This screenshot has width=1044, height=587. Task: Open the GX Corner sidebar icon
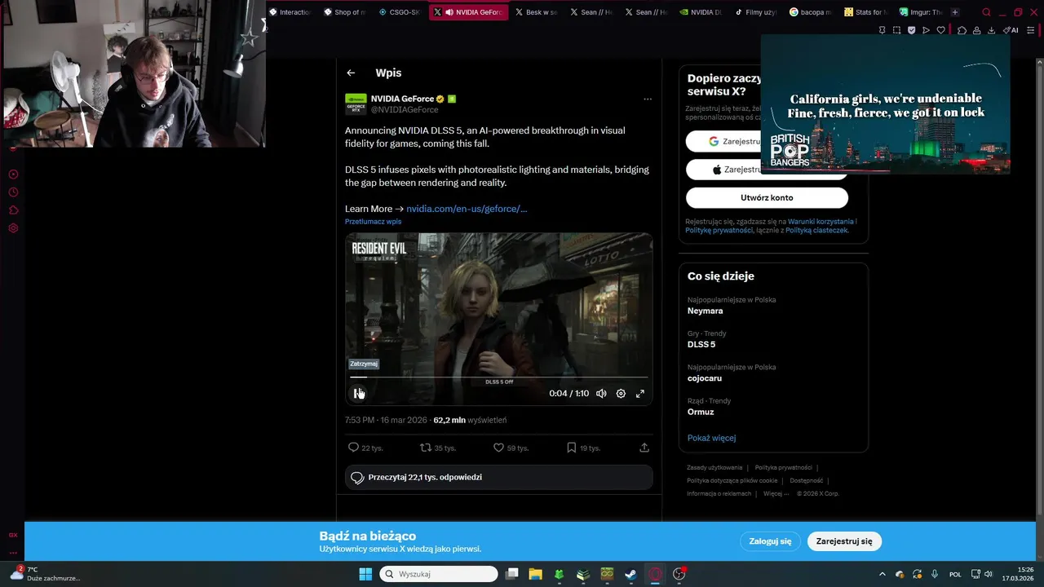tap(13, 535)
